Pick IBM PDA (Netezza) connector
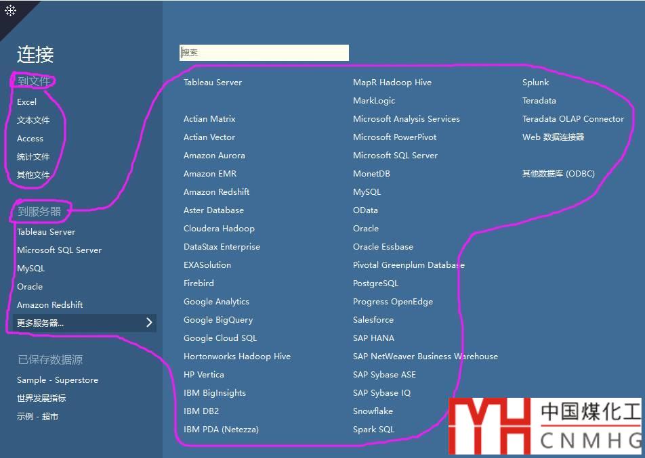This screenshot has width=645, height=458. pyautogui.click(x=222, y=429)
